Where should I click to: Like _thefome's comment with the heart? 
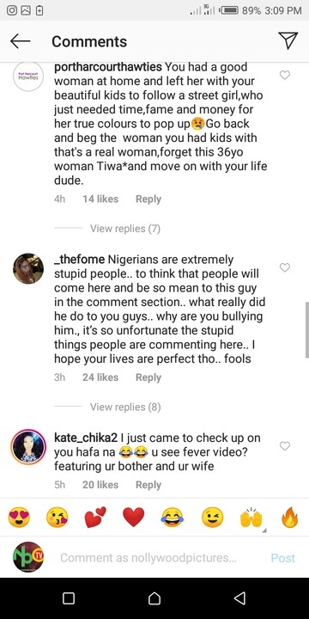(x=285, y=267)
